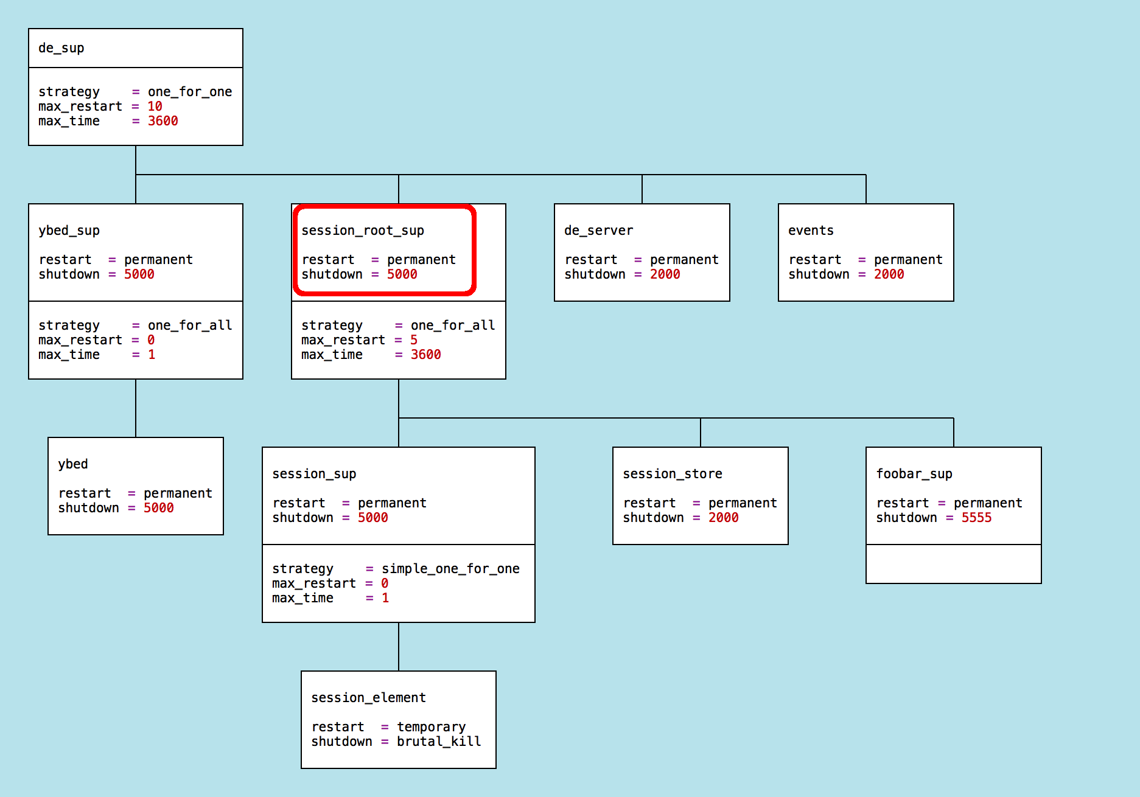Select the ybed_sup node title
Viewport: 1140px width, 797px height.
click(x=69, y=231)
